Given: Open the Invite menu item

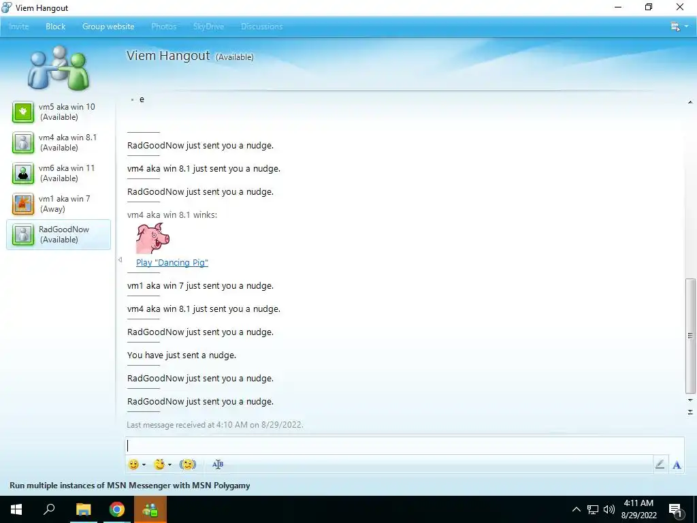Looking at the screenshot, I should 18,27.
